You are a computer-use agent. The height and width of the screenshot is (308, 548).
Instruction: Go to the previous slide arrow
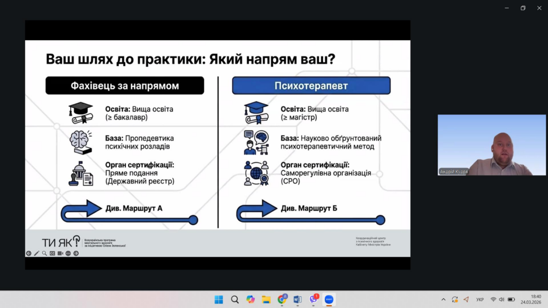point(29,253)
